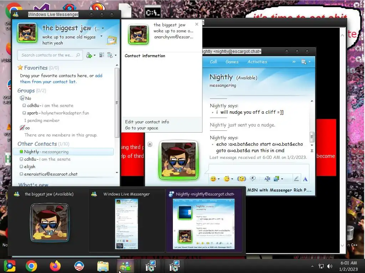Viewport: 365px width, 273px height.
Task: Click the show menu icon in Nightly chat window
Action: 304,62
